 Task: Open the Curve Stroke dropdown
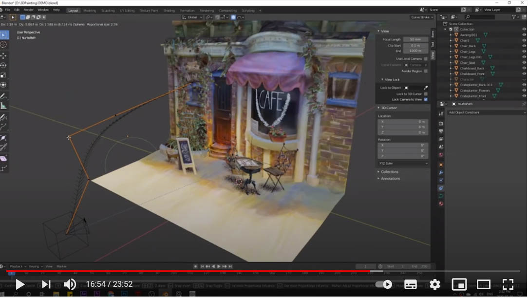point(422,17)
